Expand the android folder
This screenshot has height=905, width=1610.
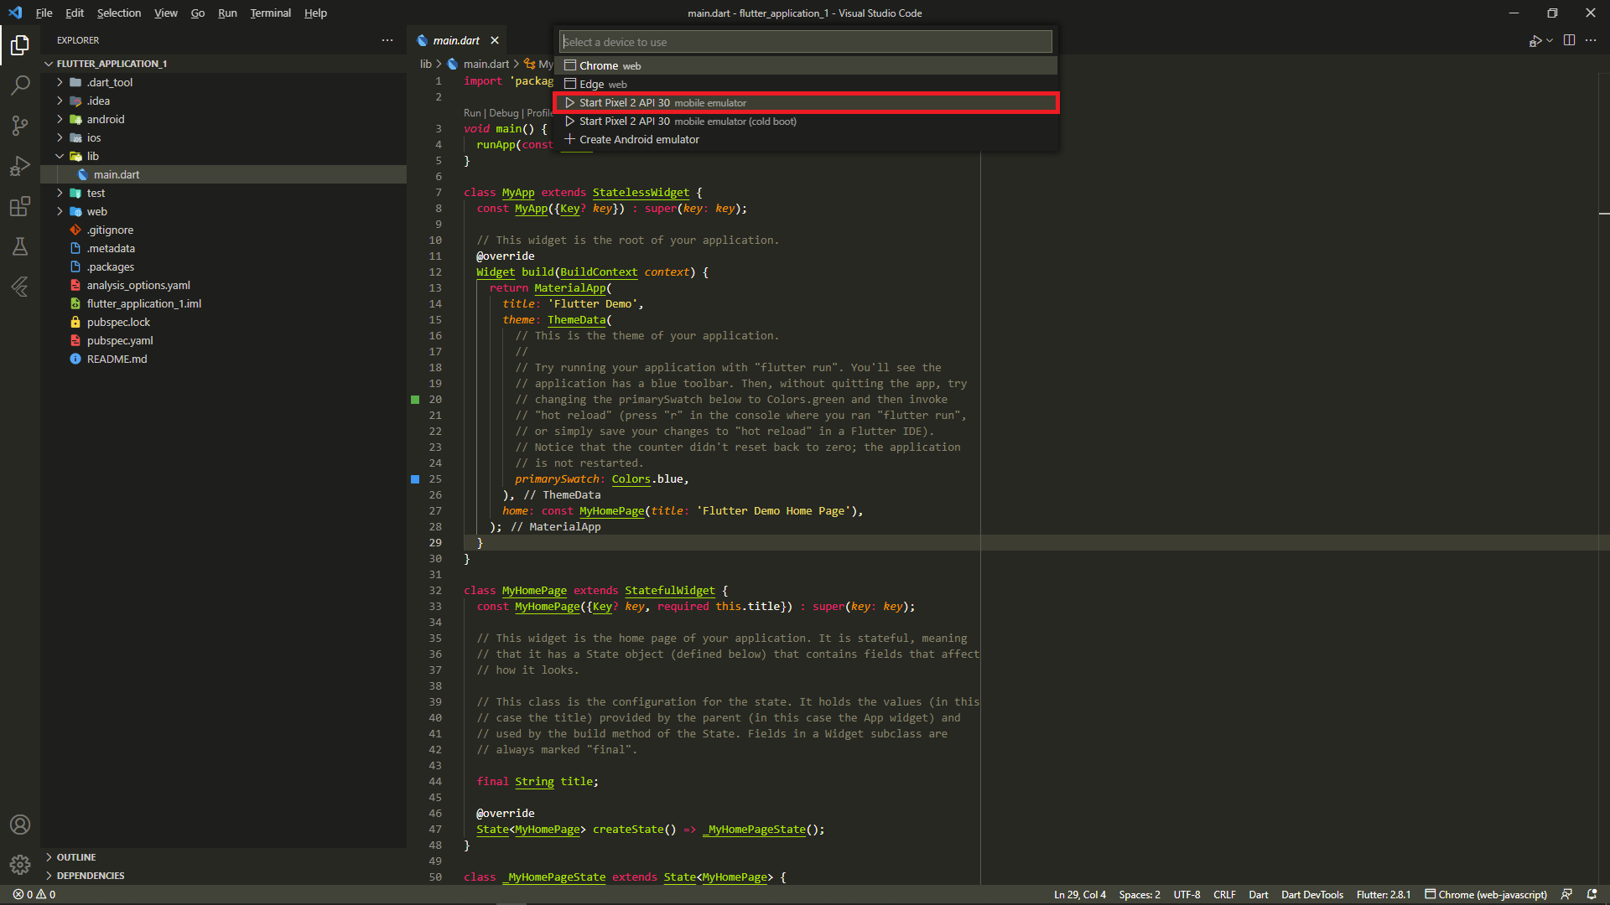pyautogui.click(x=105, y=119)
